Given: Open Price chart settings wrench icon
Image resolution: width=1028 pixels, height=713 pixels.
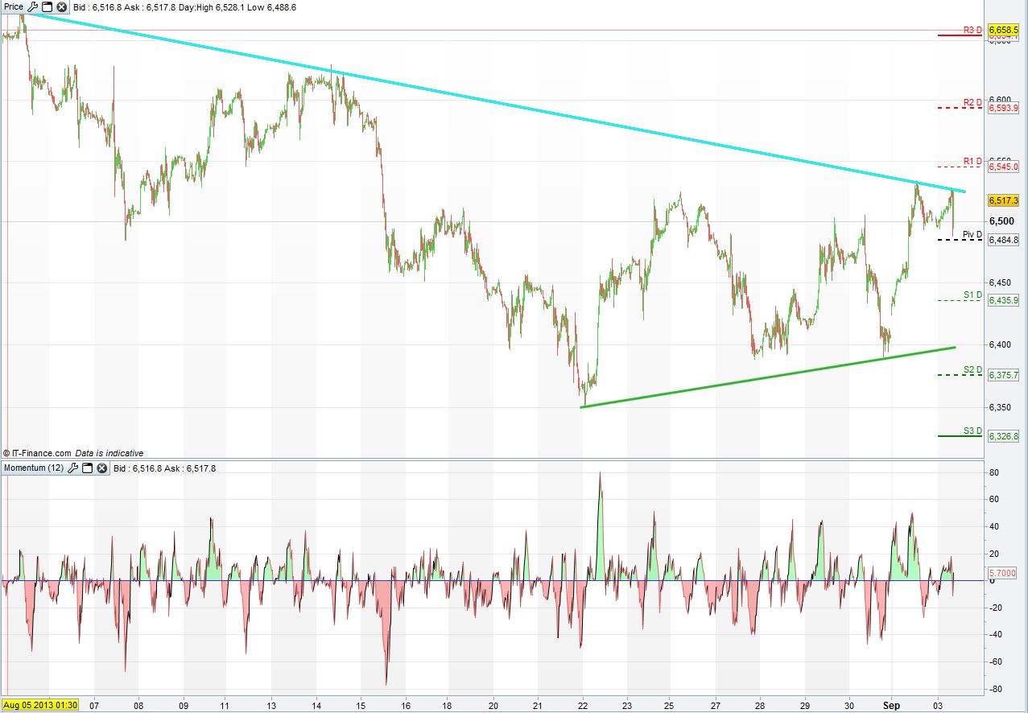Looking at the screenshot, I should tap(33, 6).
